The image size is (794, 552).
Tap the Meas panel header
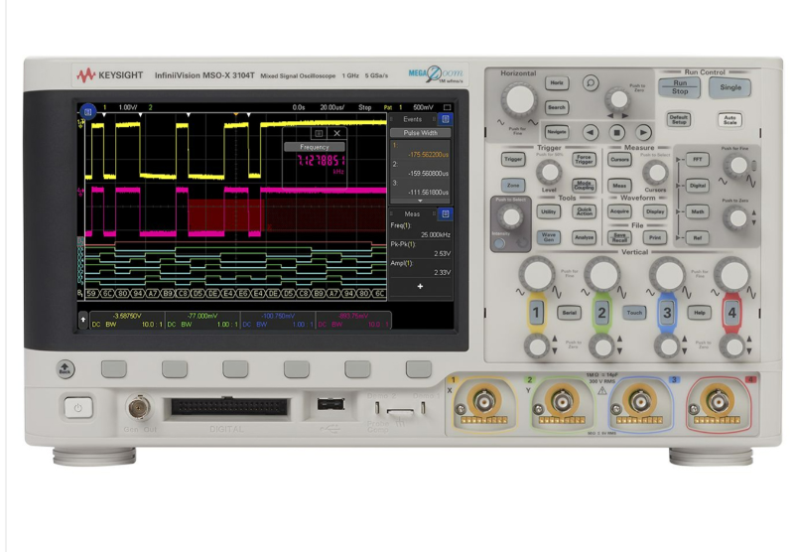pos(412,214)
